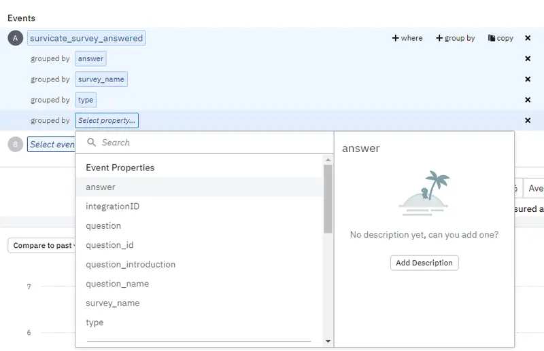The image size is (544, 351).
Task: Click Add Description button
Action: point(424,263)
